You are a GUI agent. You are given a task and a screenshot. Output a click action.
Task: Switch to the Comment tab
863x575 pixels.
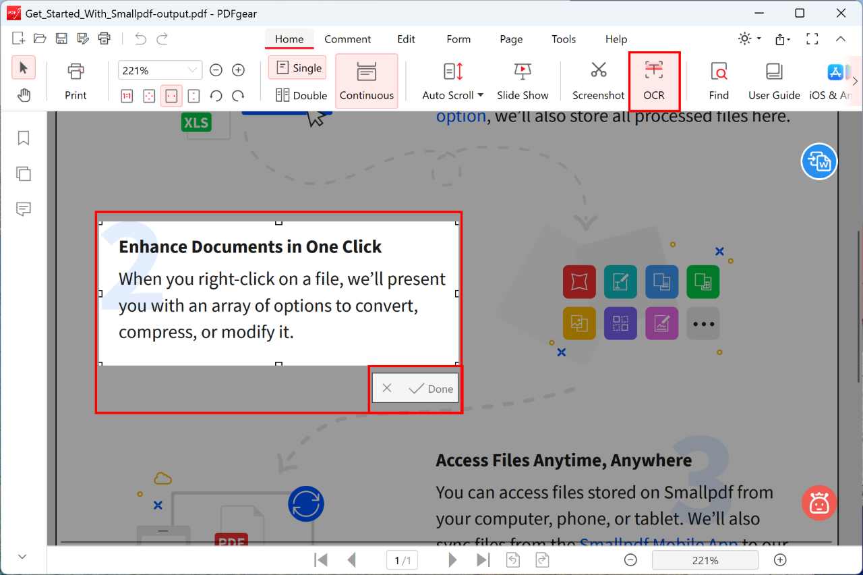pyautogui.click(x=348, y=39)
